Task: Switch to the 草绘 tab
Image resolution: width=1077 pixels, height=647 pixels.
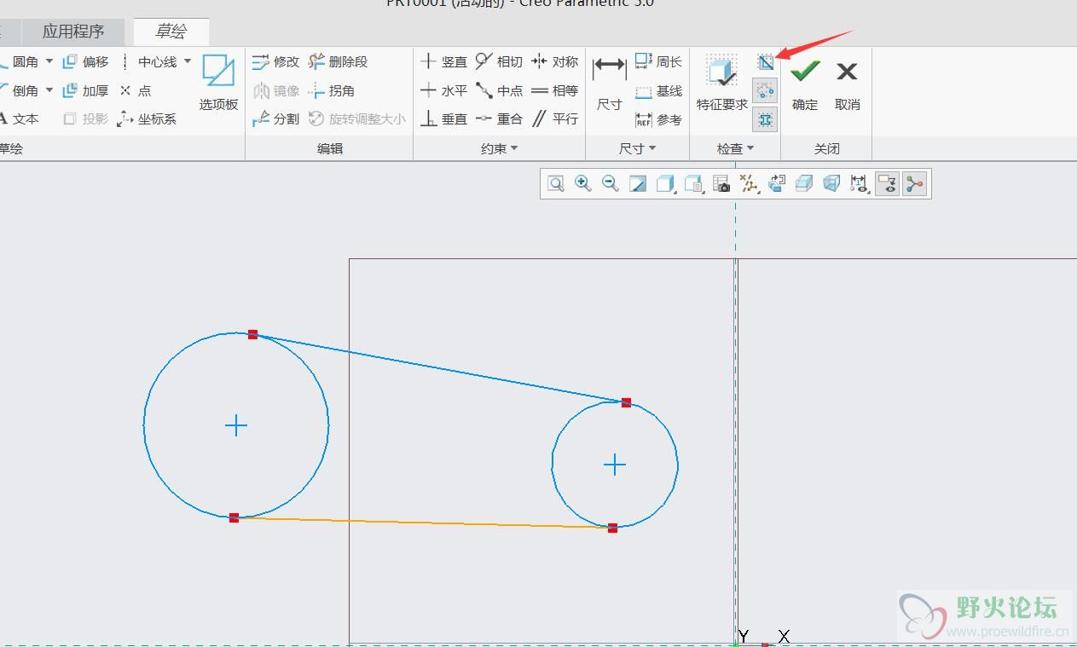Action: click(171, 32)
